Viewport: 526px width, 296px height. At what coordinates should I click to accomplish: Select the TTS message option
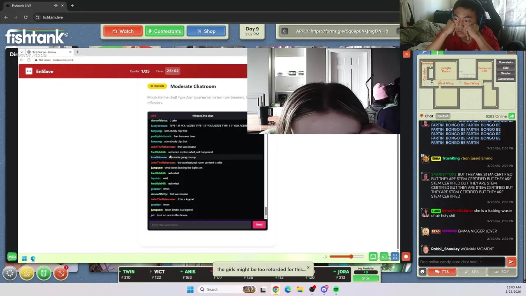[x=442, y=272]
